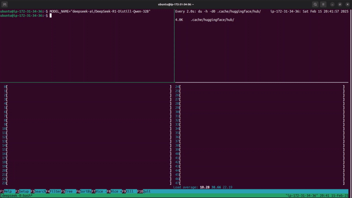Select the deepseek-0:bash tmux window tab

point(17,196)
